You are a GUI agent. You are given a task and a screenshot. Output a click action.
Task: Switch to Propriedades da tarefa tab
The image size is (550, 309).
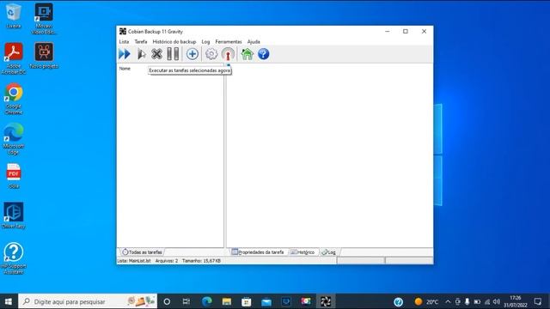click(258, 251)
